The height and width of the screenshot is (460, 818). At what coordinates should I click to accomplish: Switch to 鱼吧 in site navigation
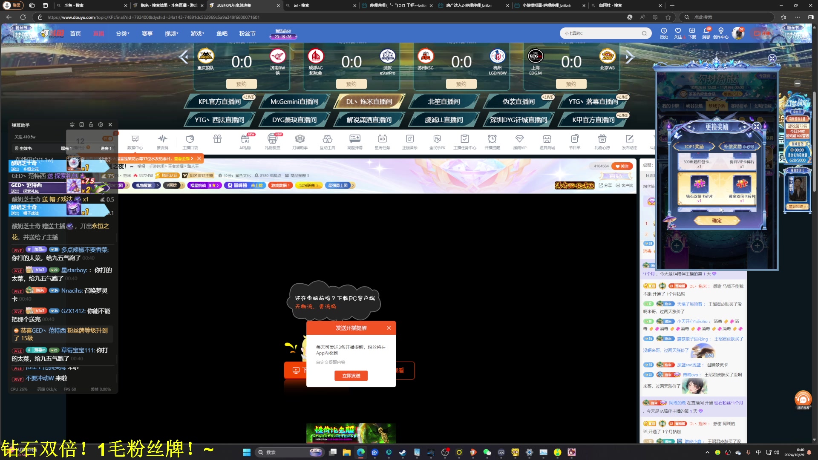point(222,33)
